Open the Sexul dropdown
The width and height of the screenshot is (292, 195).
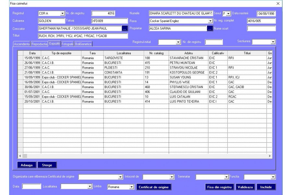click(228, 14)
